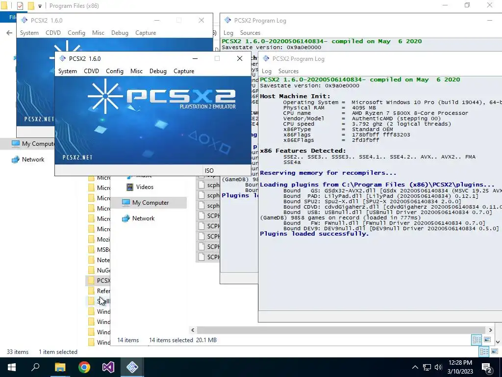Viewport: 502px width, 377px height.
Task: Open Quick Access Toolbar dropdown in Explorer title
Action: pyautogui.click(x=40, y=6)
